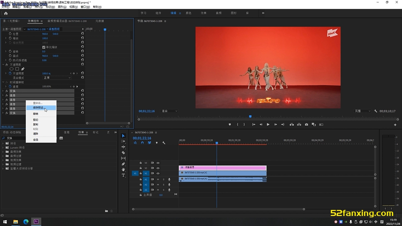402x226 pixels.
Task: Step back one frame in program monitor
Action: (261, 125)
